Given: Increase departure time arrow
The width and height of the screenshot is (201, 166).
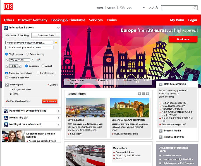Looking at the screenshot, I should click(x=20, y=66).
